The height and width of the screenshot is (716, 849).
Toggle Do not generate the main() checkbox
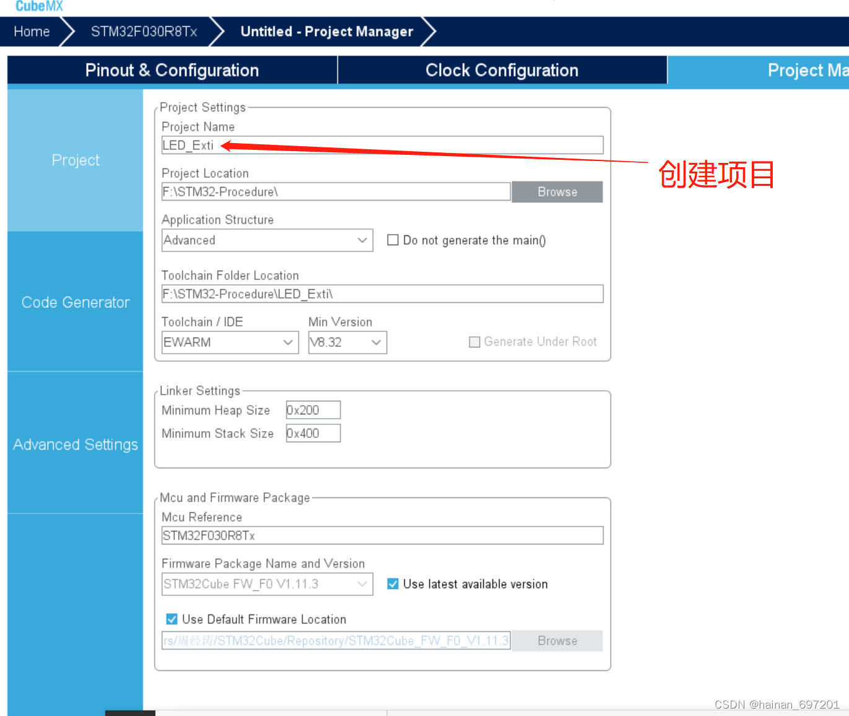coord(393,240)
